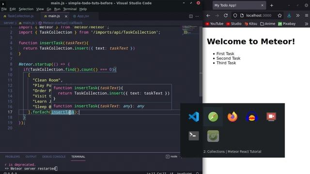Viewport: 310px width, 174px height.
Task: Switch to Visual Studio Code in app switcher
Action: [x=194, y=116]
